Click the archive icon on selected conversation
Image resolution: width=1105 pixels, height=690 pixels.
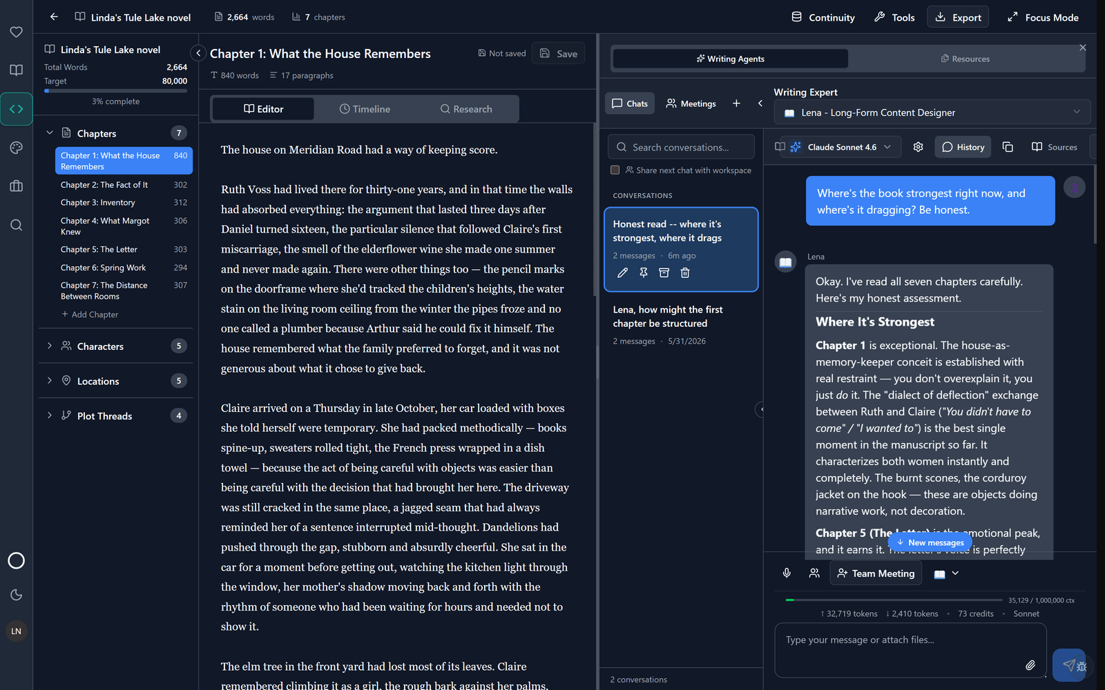tap(664, 273)
